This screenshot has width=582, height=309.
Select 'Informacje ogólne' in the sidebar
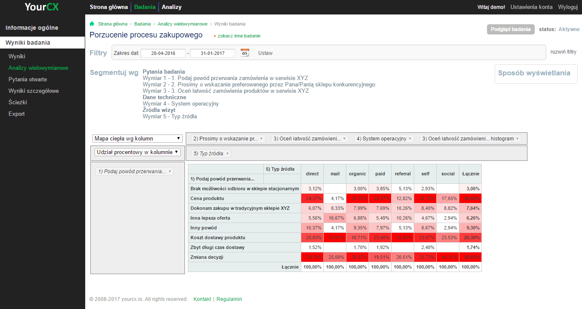point(32,28)
